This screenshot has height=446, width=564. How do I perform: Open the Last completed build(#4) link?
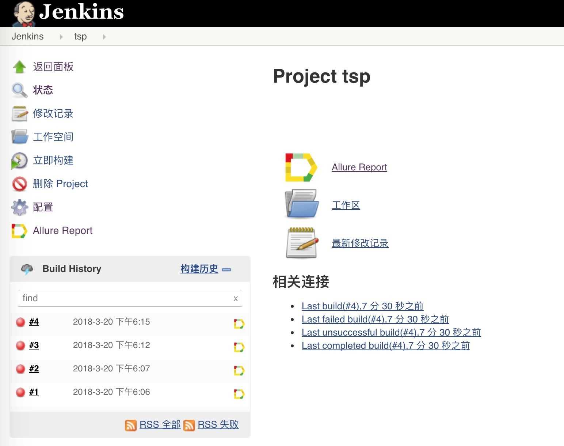(x=386, y=345)
